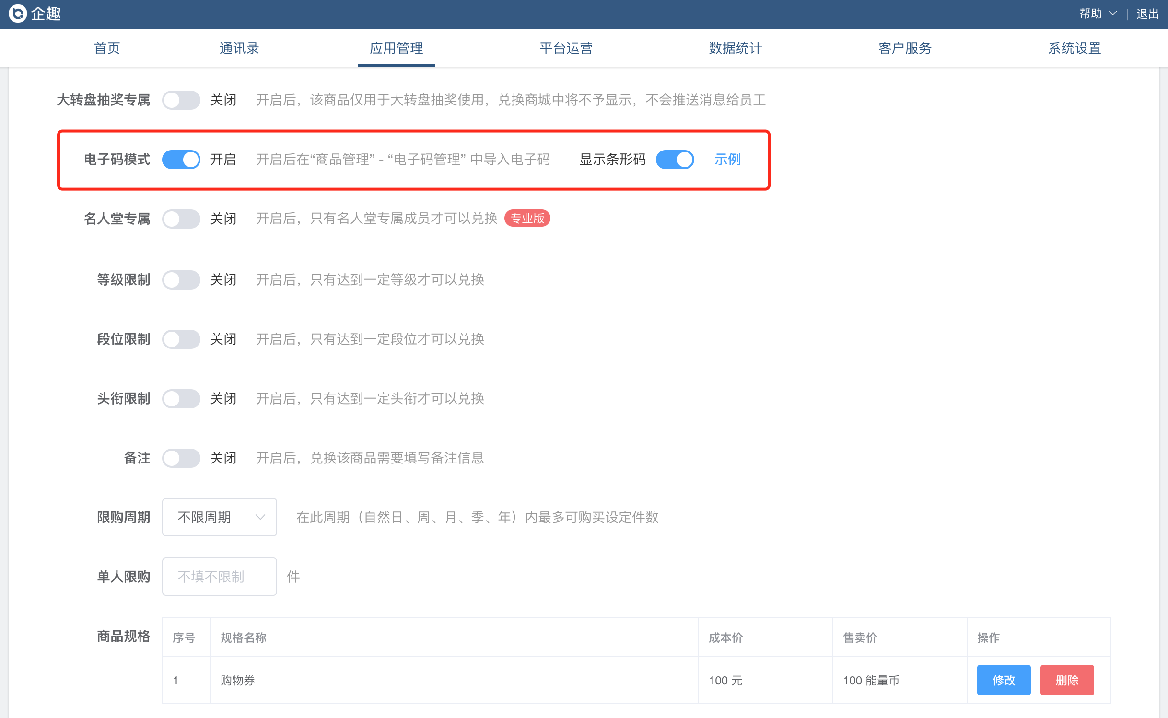Click the 退出 logout link
Screen dimensions: 1168x718
(1147, 14)
